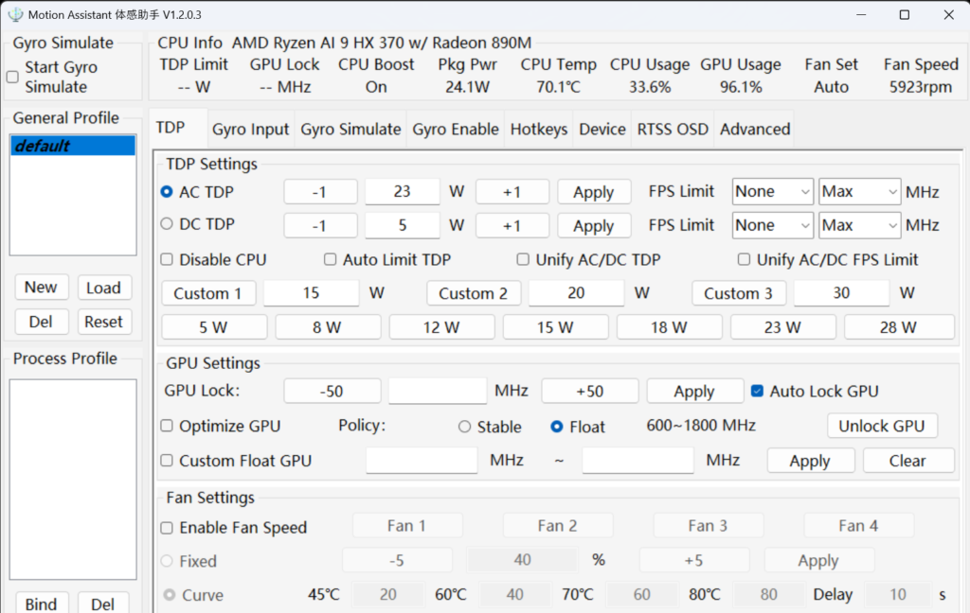This screenshot has height=613, width=970.
Task: Select the DC TDP radio button
Action: pos(167,223)
